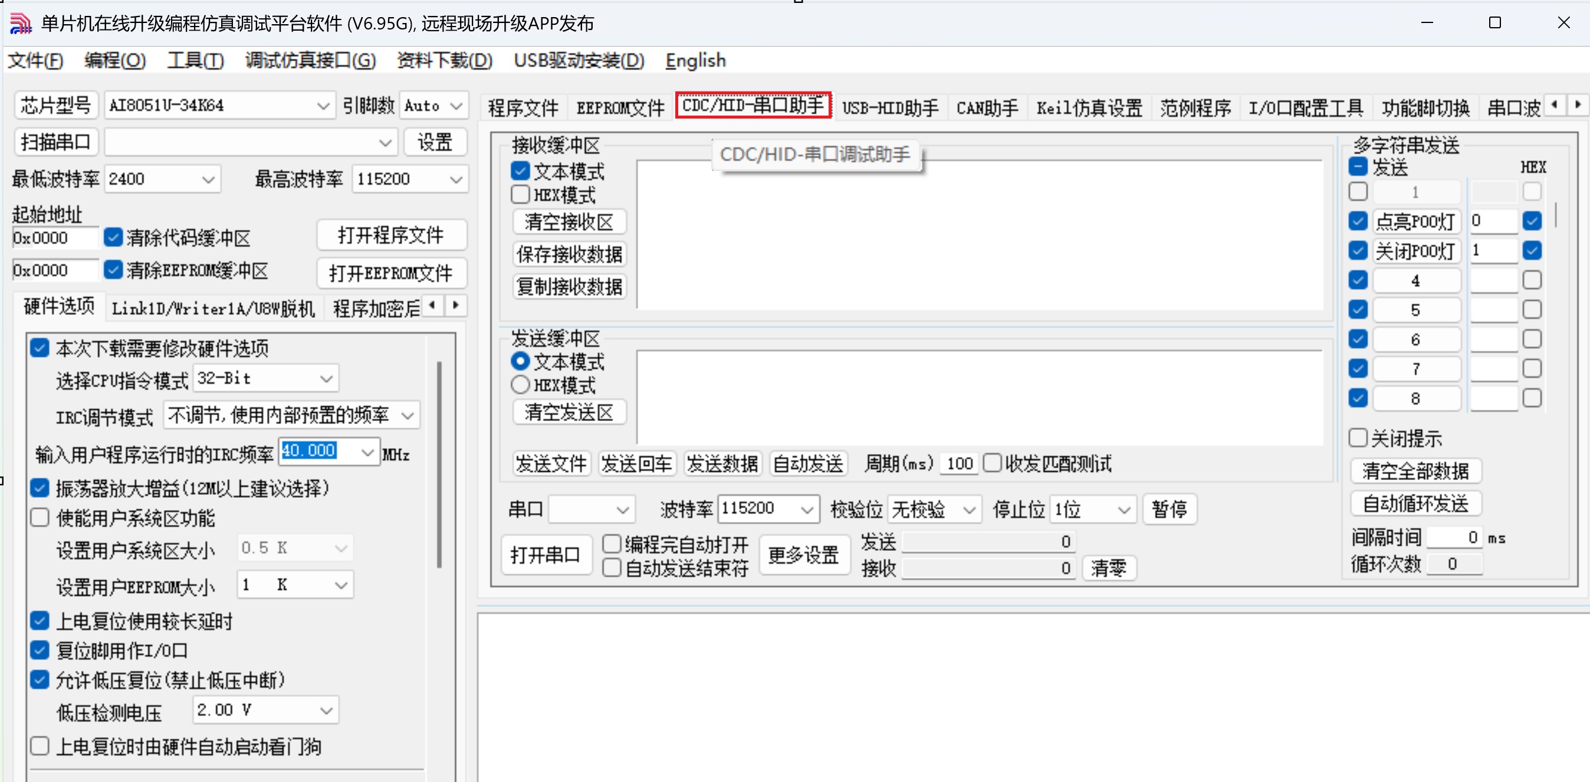1590x782 pixels.
Task: Enable 关闭提示 checkbox
Action: pyautogui.click(x=1357, y=438)
